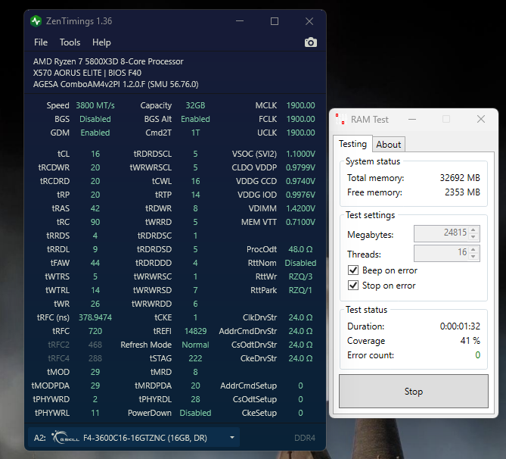Click the ProcOdt value 48.0 Ω

point(300,249)
